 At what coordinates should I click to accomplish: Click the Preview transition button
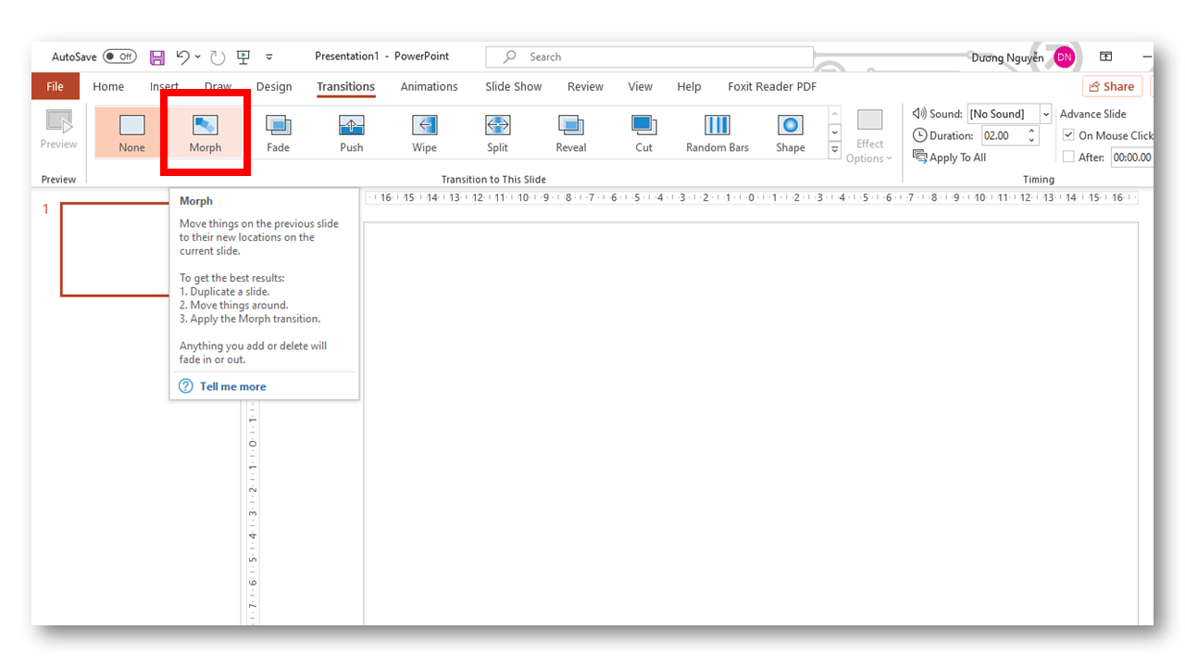pyautogui.click(x=58, y=131)
